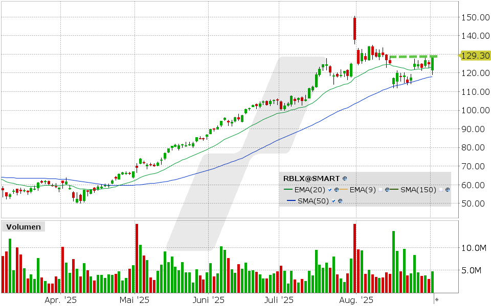
Task: Click the SMA(50) legend label
Action: (313, 201)
